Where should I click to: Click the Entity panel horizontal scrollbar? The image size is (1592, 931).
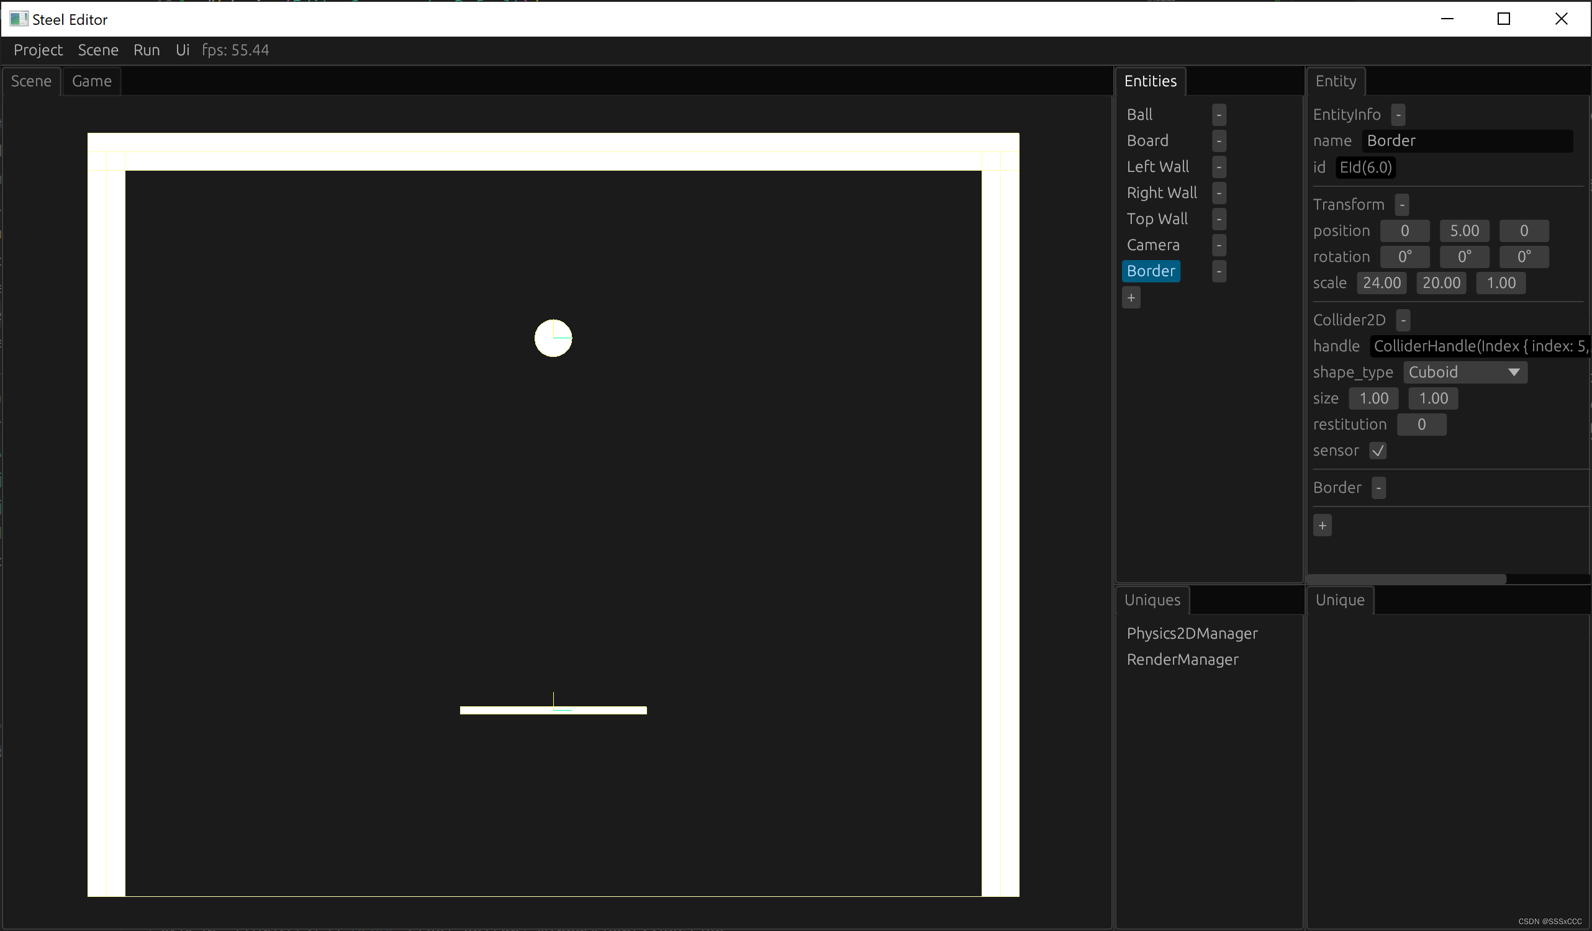click(1406, 578)
